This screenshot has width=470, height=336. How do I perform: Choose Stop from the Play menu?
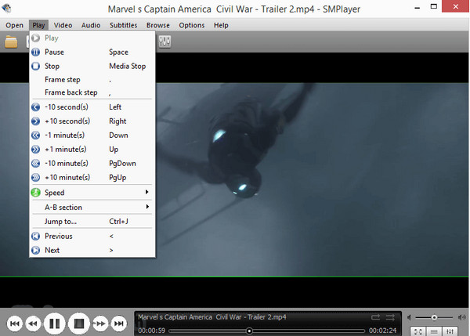click(92, 66)
